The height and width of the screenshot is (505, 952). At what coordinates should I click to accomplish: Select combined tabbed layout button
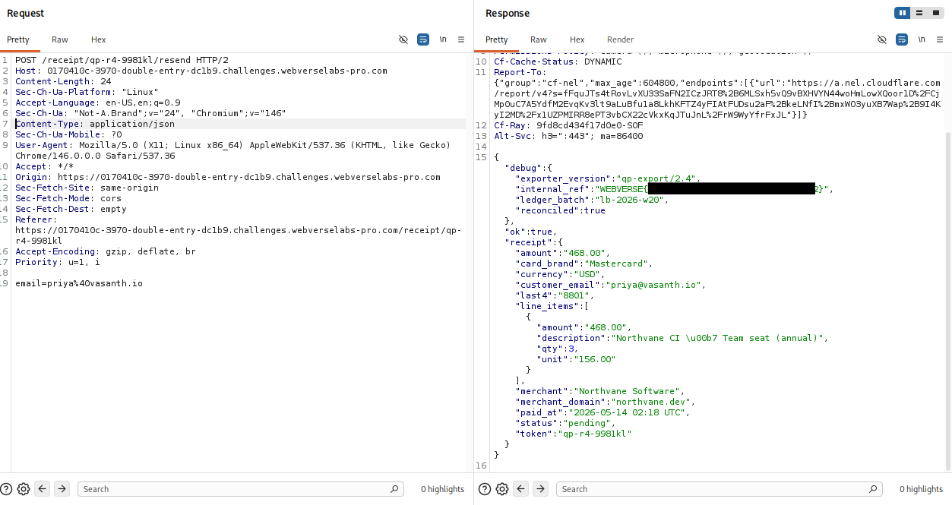click(936, 13)
